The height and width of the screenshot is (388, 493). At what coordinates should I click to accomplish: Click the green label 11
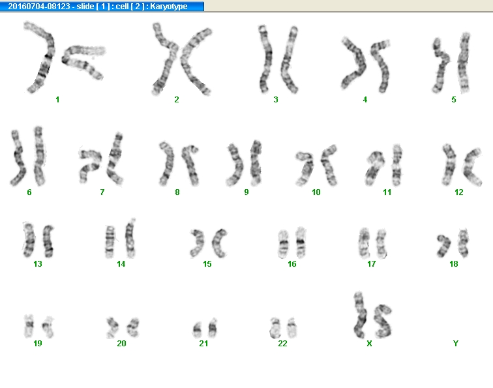pyautogui.click(x=387, y=192)
